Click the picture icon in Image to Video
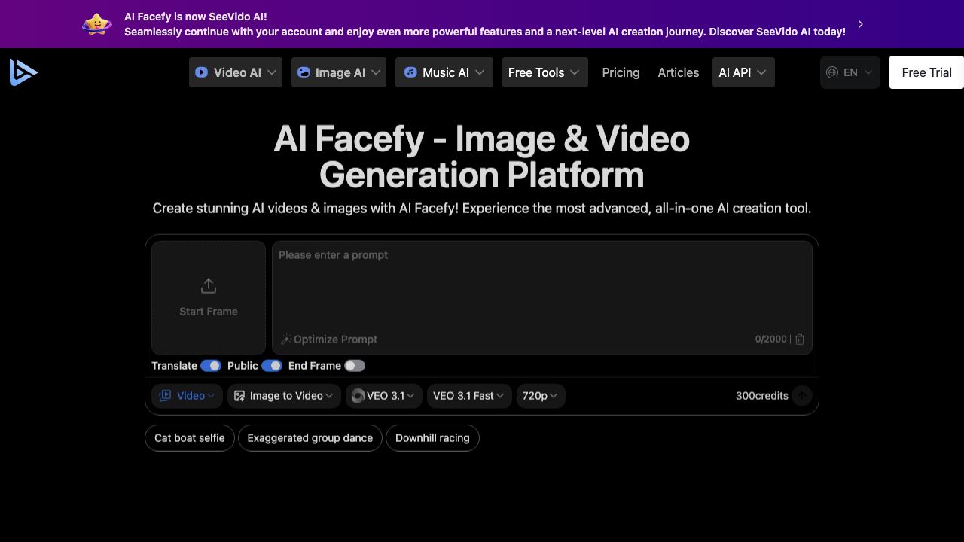The height and width of the screenshot is (542, 964). [239, 396]
